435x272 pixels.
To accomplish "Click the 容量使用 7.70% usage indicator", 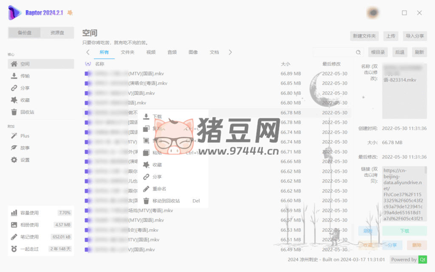I will (41, 213).
